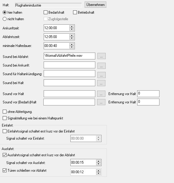Enable the Bedarfshalt checkbox

(45, 12)
